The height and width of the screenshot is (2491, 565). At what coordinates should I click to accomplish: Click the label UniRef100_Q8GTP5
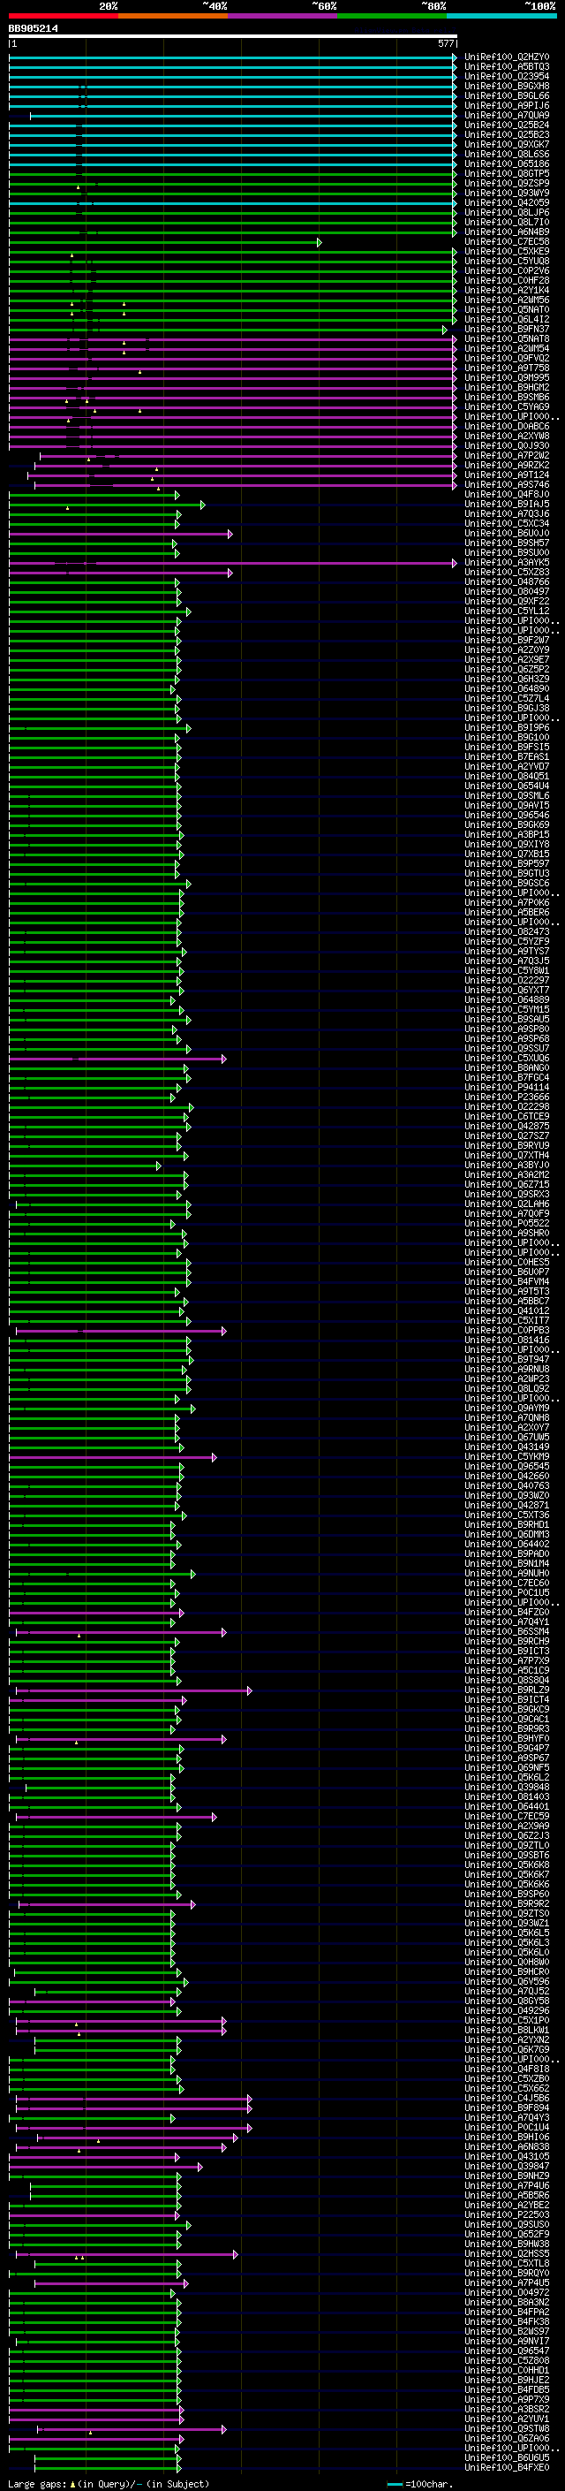point(507,174)
